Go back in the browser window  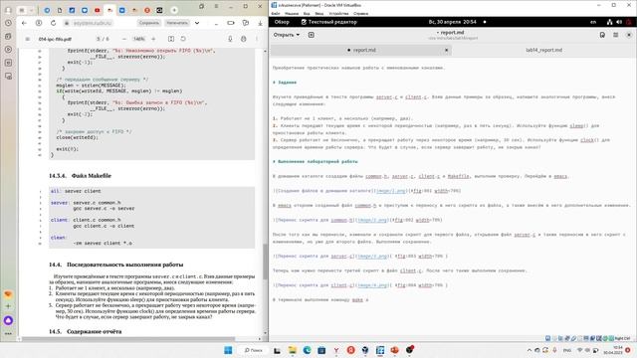click(x=24, y=23)
